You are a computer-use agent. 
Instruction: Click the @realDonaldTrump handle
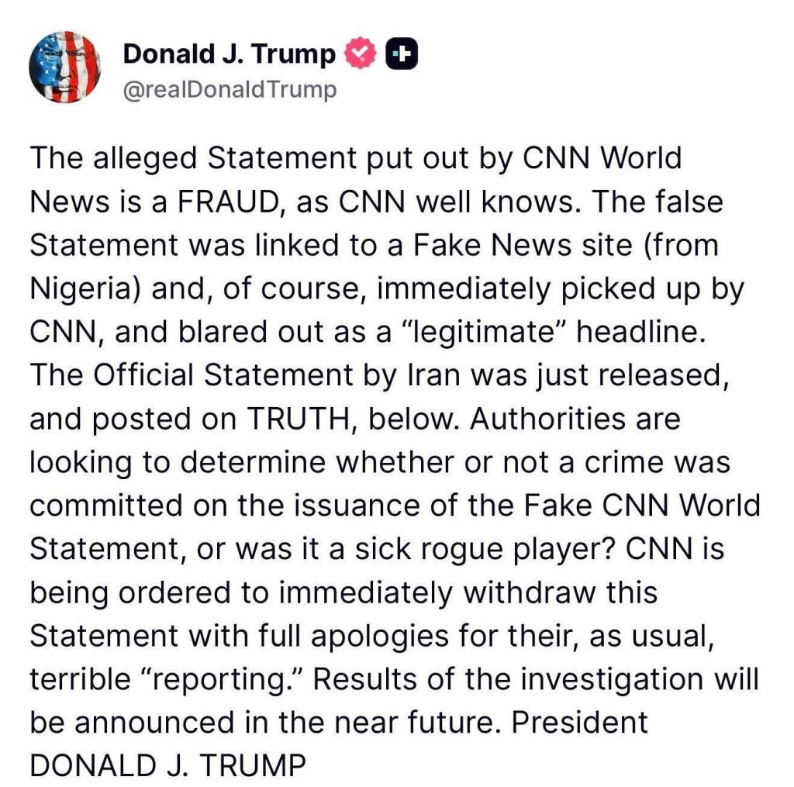230,90
